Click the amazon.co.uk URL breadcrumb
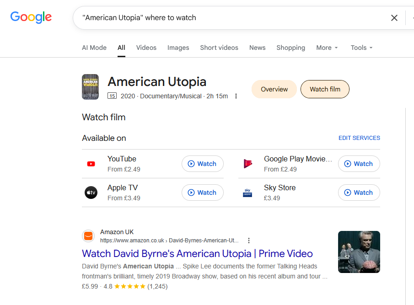 pos(169,241)
